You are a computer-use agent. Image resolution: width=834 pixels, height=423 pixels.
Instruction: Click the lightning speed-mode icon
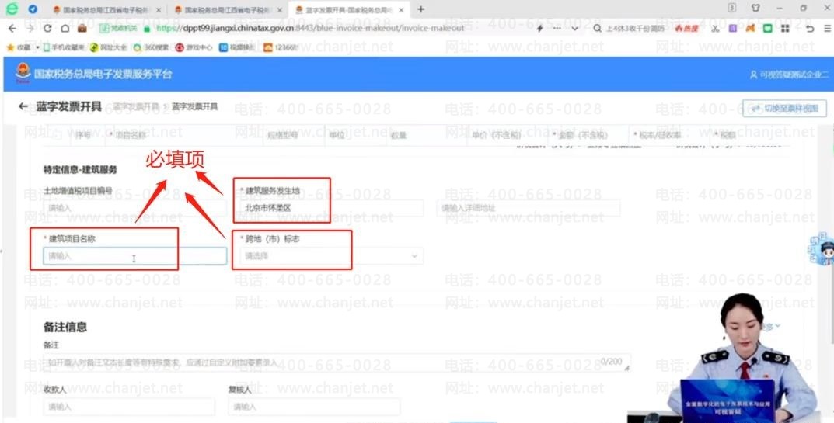point(540,28)
